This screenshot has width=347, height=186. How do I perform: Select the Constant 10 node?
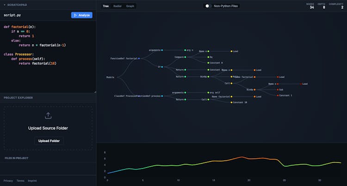pos(231,102)
